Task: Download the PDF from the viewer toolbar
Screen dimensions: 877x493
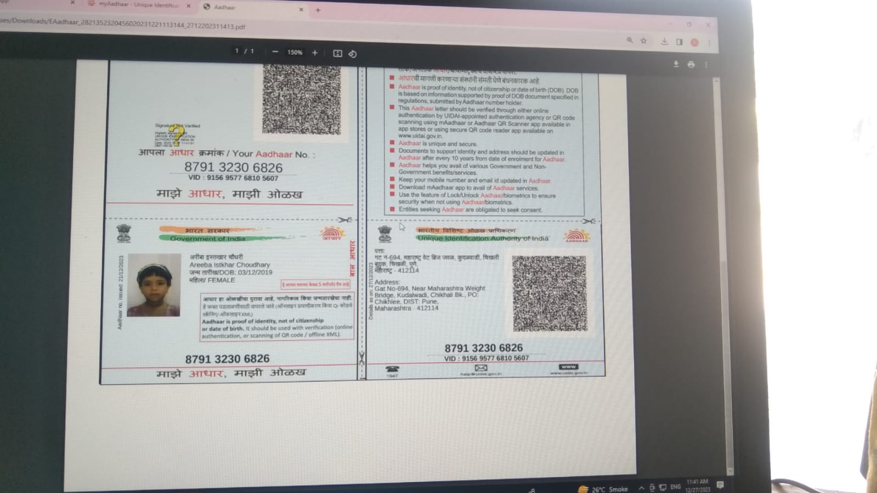Action: click(x=676, y=64)
